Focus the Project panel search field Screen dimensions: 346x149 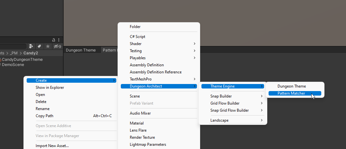click(13, 46)
